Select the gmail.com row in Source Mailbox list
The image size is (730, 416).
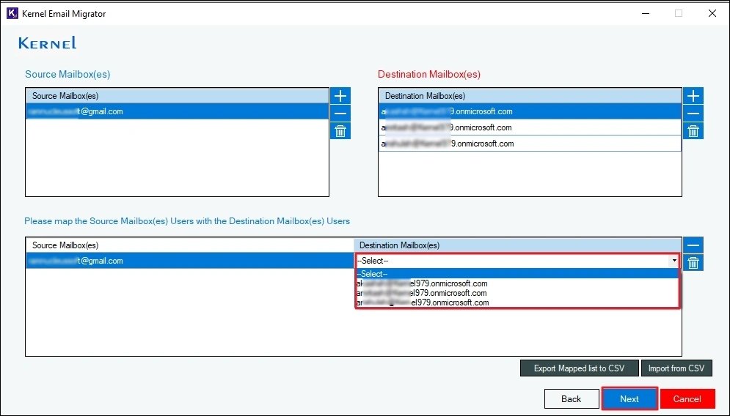(x=176, y=111)
